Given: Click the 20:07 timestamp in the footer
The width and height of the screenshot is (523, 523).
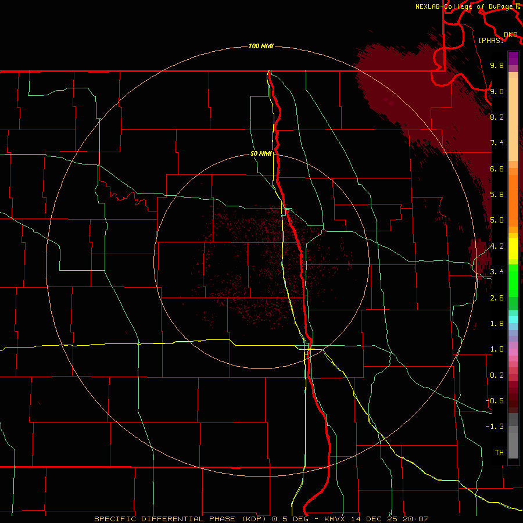Looking at the screenshot, I should (415, 519).
